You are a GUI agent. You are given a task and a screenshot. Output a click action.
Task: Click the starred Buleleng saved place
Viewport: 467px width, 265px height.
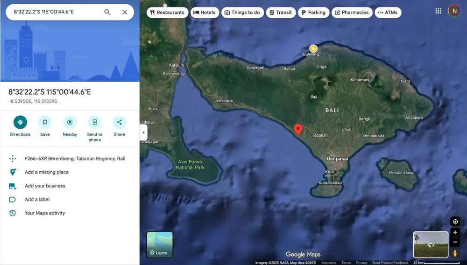click(313, 49)
